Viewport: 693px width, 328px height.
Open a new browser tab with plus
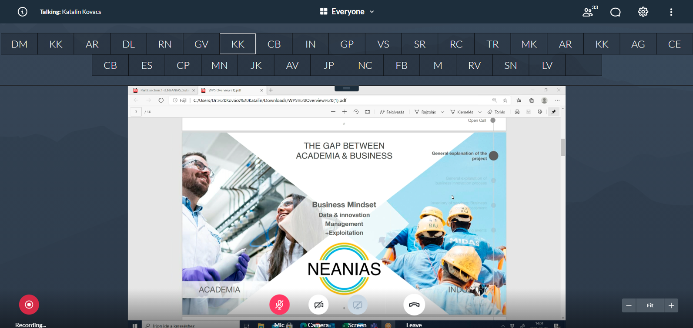click(x=271, y=90)
